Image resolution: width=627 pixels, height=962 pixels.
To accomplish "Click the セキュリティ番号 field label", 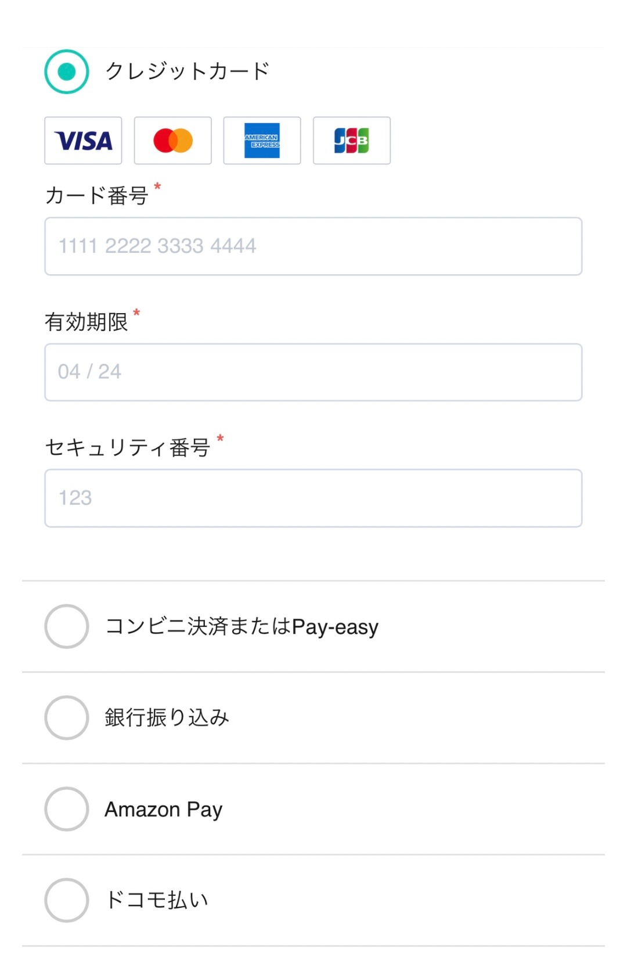I will coord(127,447).
